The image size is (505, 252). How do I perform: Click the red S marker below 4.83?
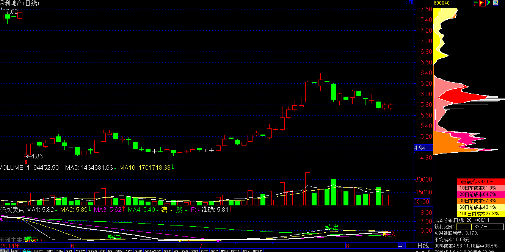[x=26, y=161]
